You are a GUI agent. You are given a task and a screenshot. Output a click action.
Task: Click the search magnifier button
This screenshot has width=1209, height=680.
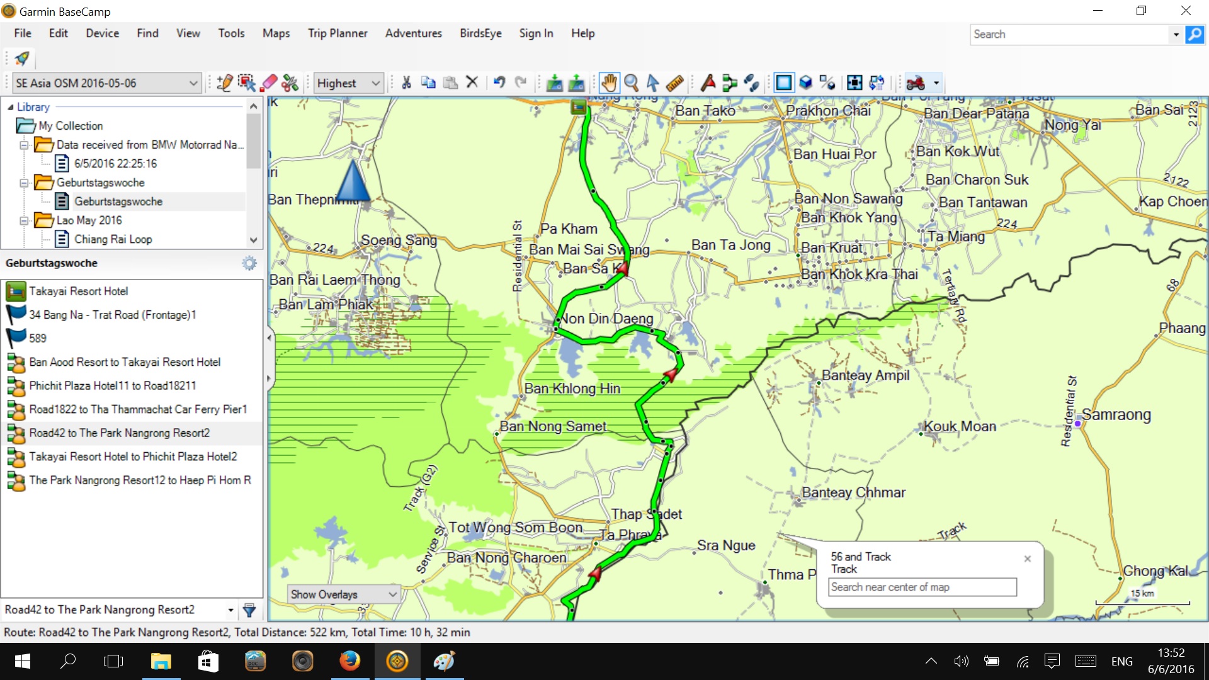coord(1195,35)
